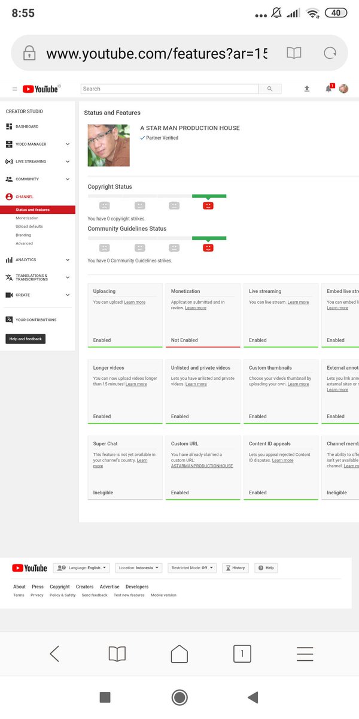Open the Language: English dropdown
The image size is (359, 719).
point(81,567)
